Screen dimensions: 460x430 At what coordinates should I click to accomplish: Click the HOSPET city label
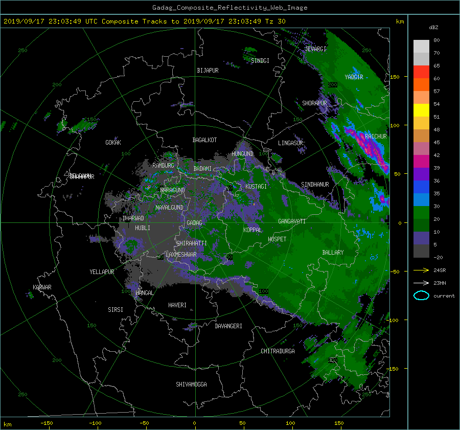click(277, 239)
